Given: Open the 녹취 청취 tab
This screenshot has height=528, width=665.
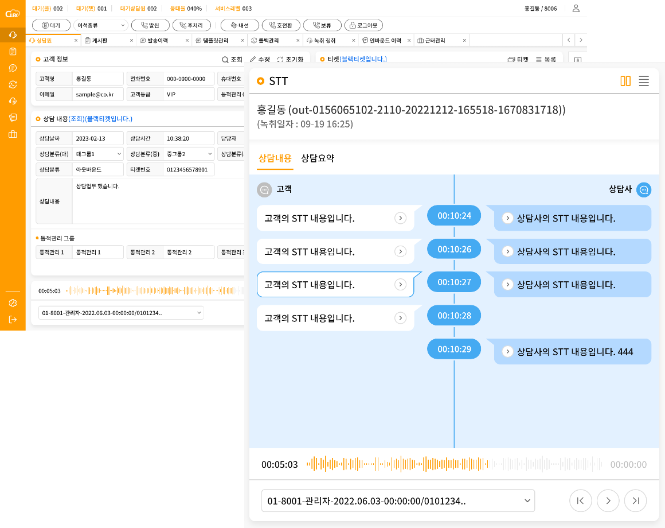Looking at the screenshot, I should pos(324,40).
